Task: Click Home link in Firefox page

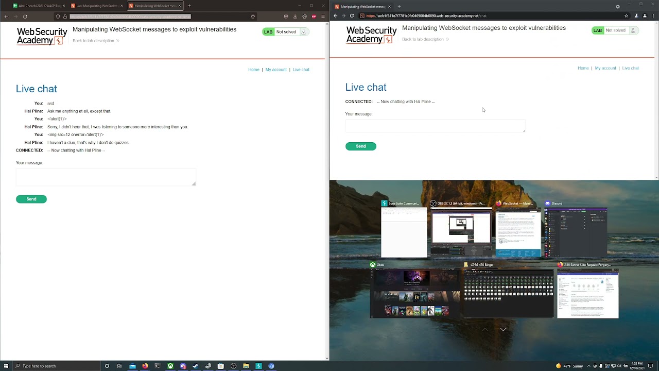Action: (254, 70)
